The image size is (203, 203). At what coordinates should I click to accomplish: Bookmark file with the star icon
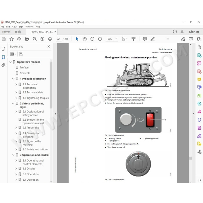pos(12,39)
